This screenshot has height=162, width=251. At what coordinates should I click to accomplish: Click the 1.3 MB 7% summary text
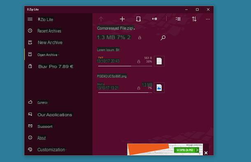pyautogui.click(x=114, y=38)
